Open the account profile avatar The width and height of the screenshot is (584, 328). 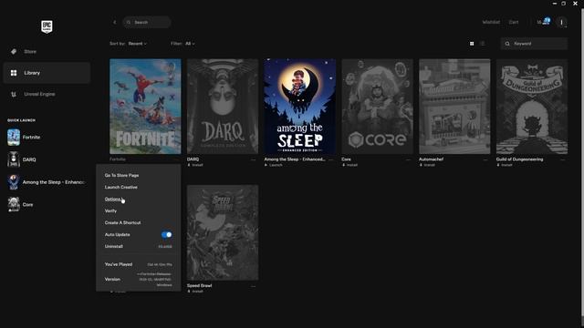coord(562,22)
